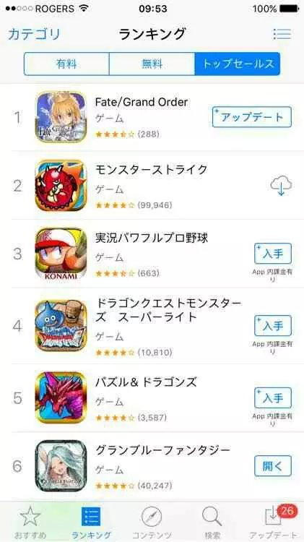
Task: Open the KONAMI baseball game icon
Action: pos(61,254)
